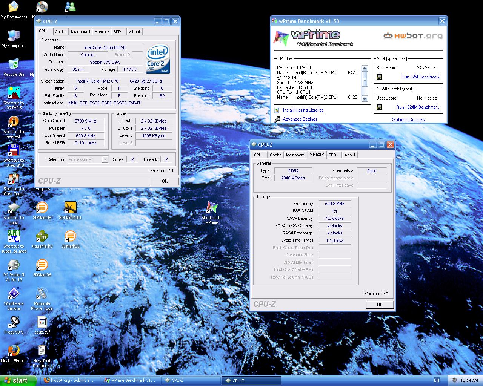Open the cpuz.cvf file icon
Image resolution: width=483 pixels, height=386 pixels.
pyautogui.click(x=42, y=325)
